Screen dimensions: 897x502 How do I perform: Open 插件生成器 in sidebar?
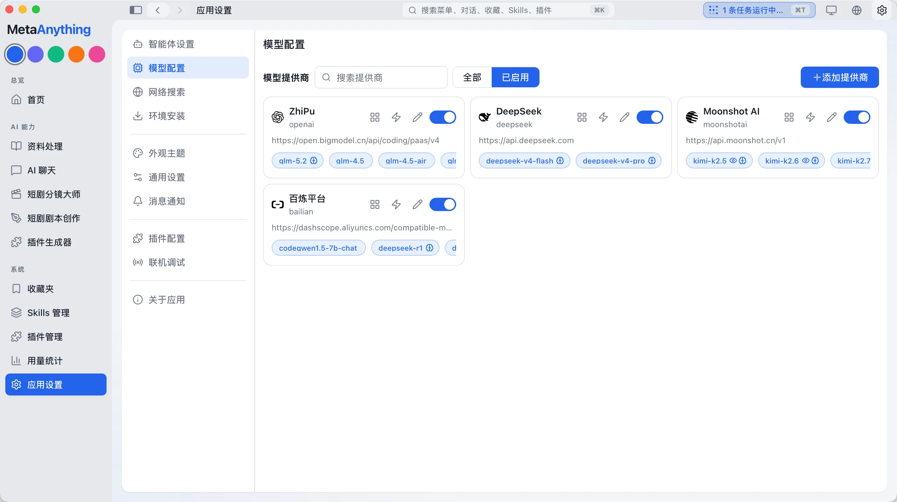click(x=56, y=242)
